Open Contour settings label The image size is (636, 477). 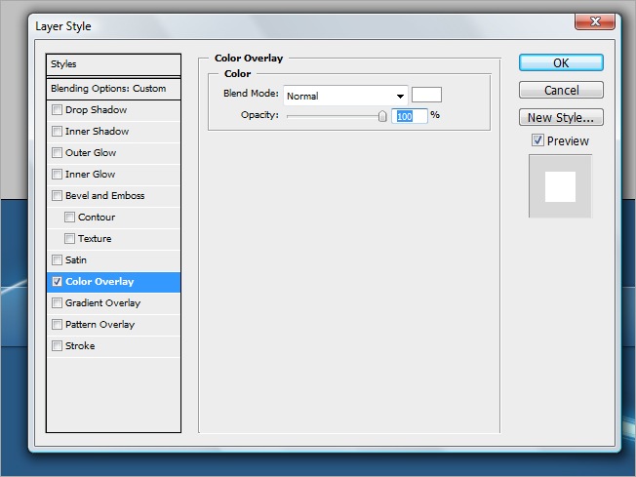pyautogui.click(x=97, y=218)
